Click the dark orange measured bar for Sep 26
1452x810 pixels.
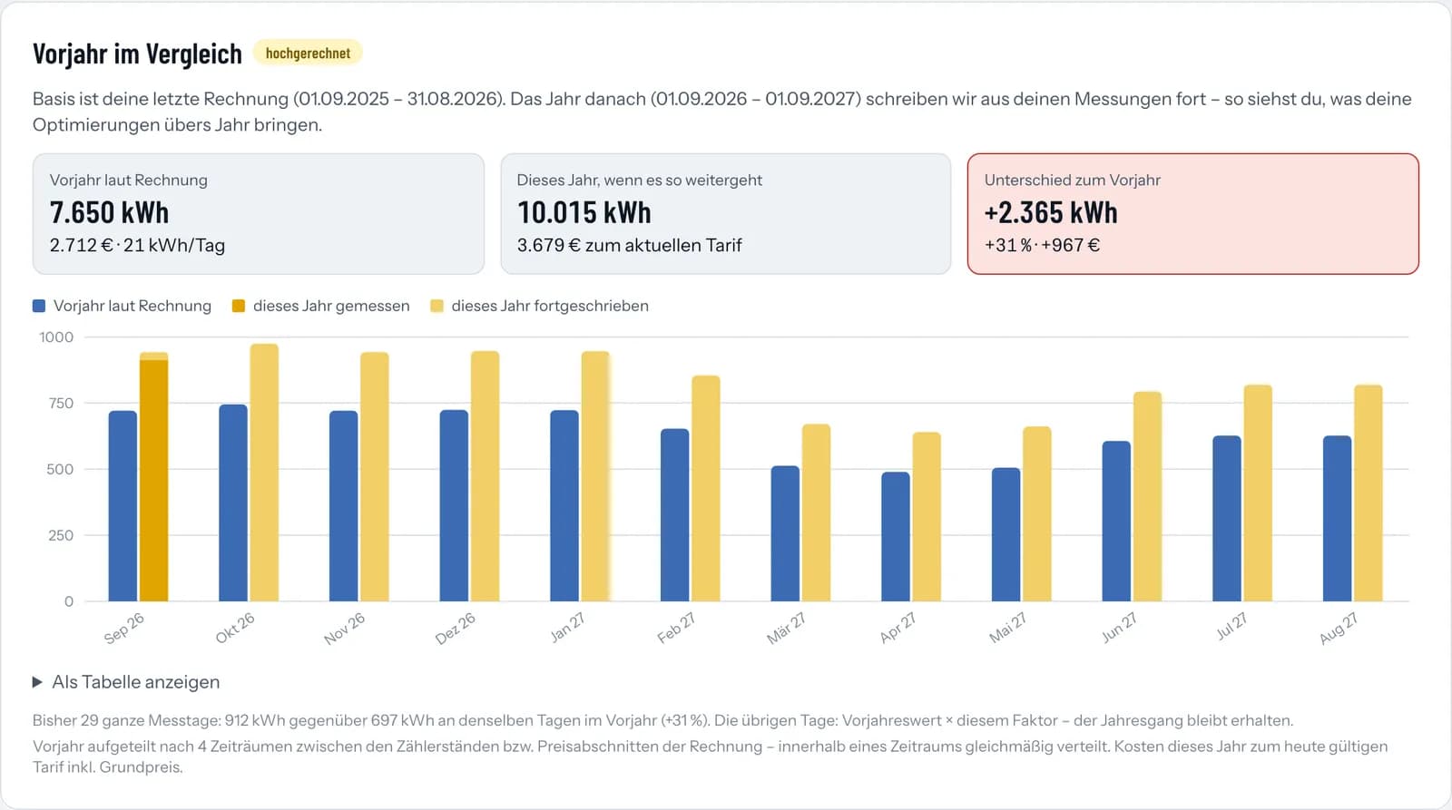pos(153,481)
